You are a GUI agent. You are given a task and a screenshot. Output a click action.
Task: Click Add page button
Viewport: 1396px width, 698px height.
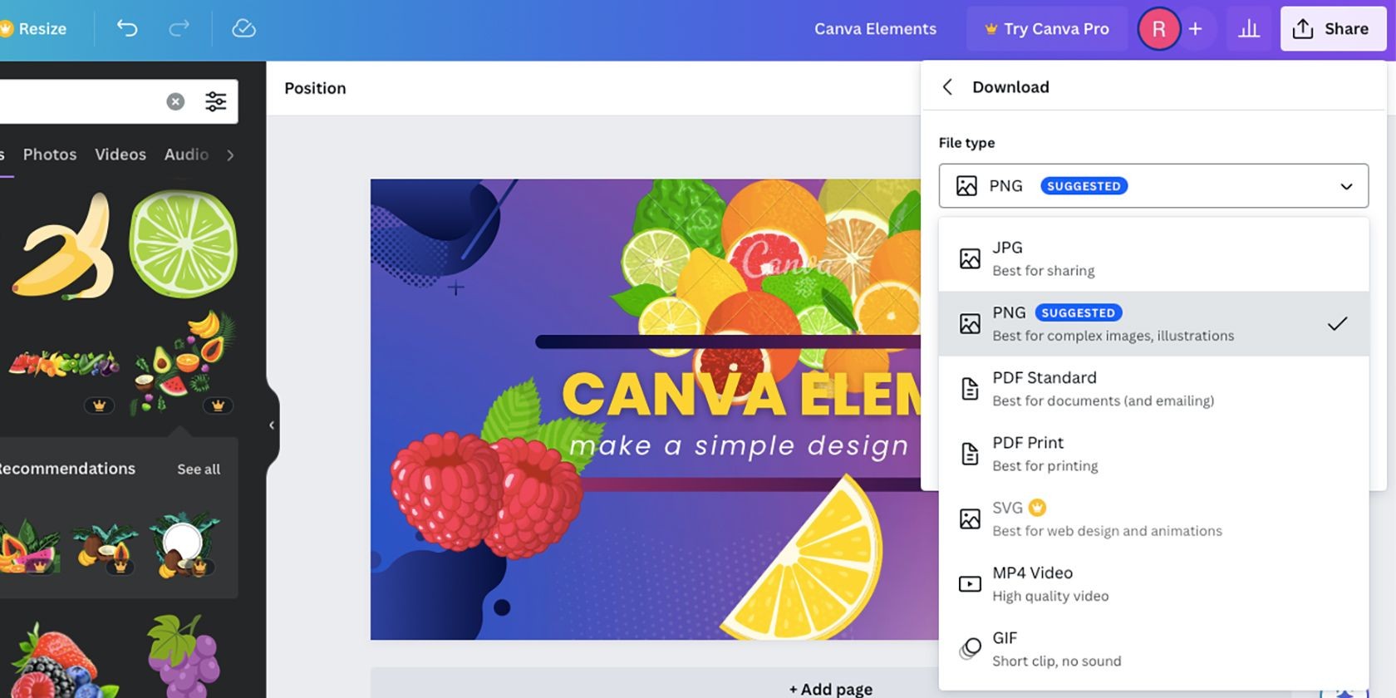[x=830, y=689]
